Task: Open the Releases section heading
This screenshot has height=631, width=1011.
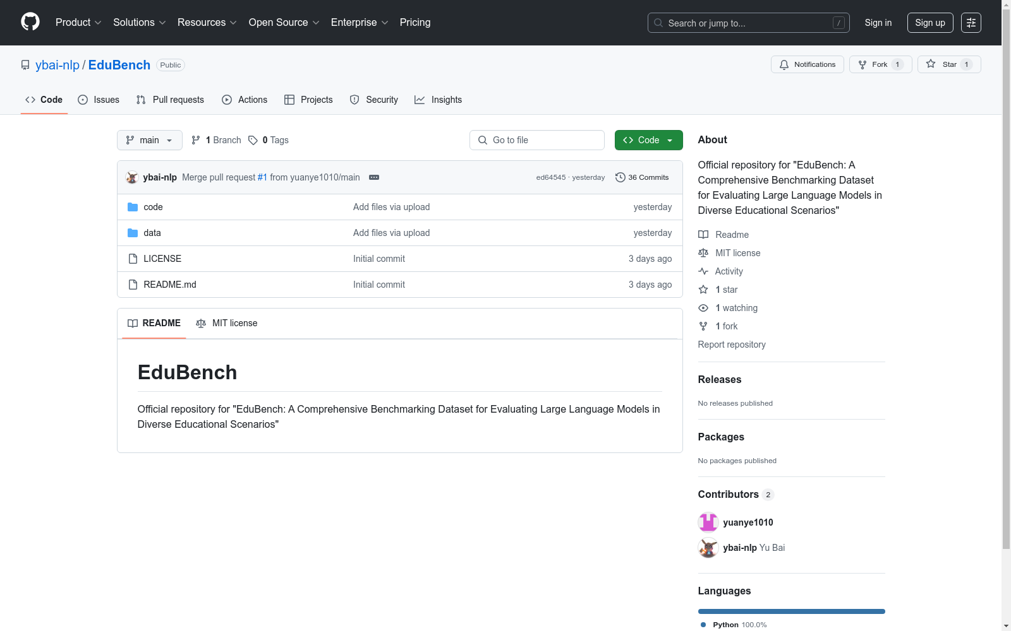Action: 720,379
